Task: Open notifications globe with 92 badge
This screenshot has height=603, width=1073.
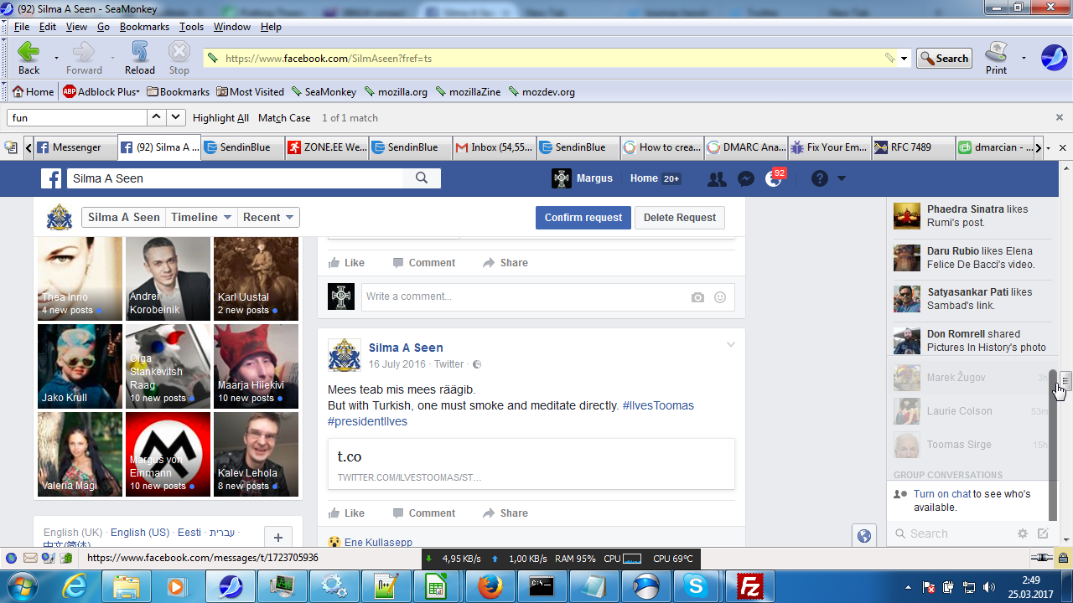Action: click(x=774, y=178)
